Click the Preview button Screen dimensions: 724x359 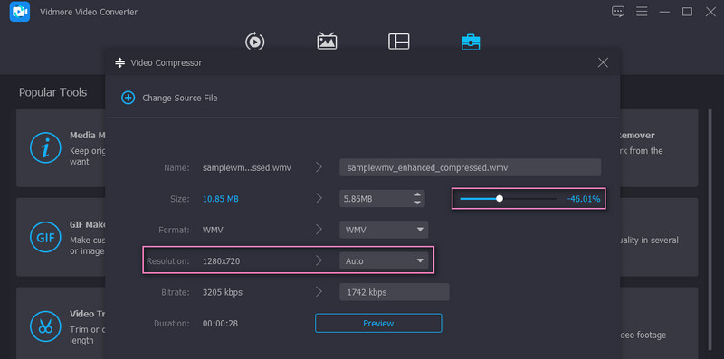pyautogui.click(x=378, y=323)
